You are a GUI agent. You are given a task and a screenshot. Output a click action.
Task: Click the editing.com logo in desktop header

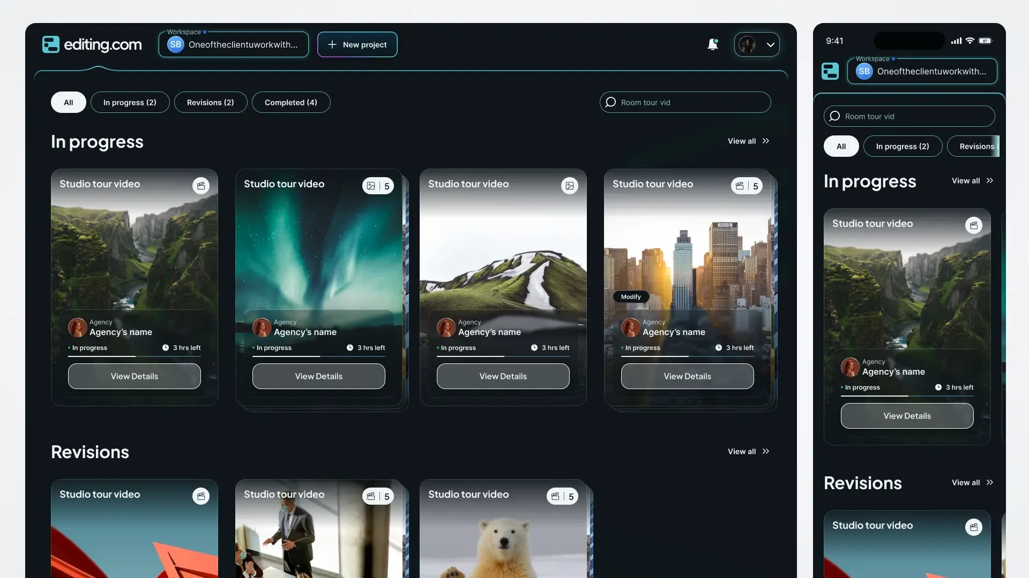92,44
